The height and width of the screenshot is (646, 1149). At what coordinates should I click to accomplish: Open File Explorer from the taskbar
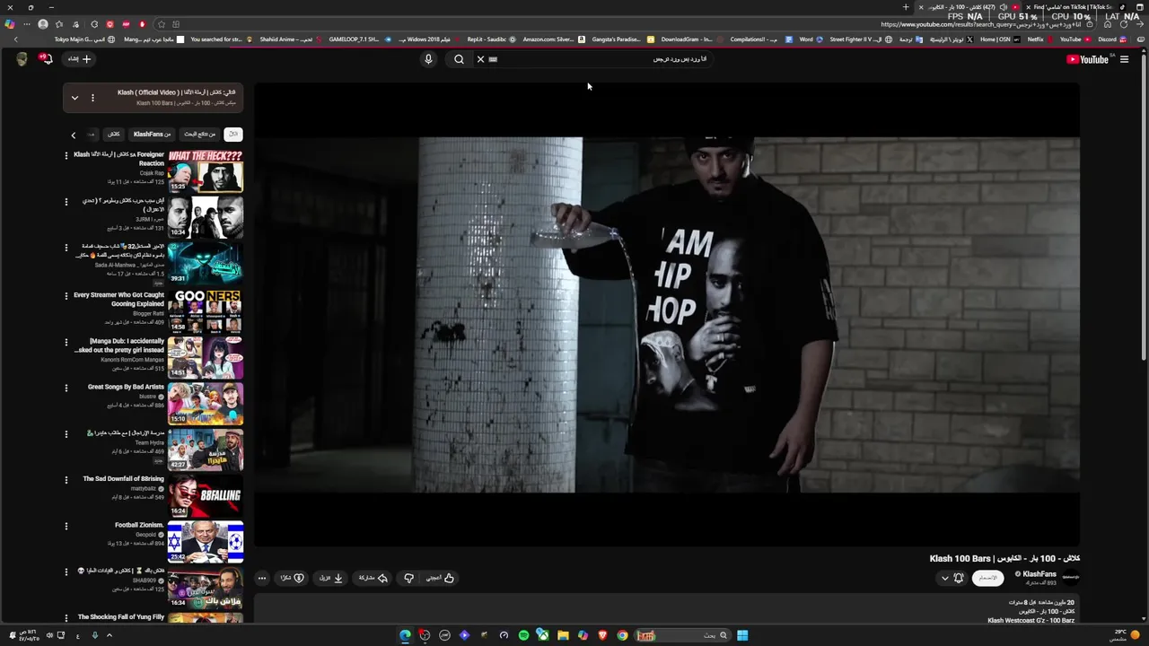563,635
